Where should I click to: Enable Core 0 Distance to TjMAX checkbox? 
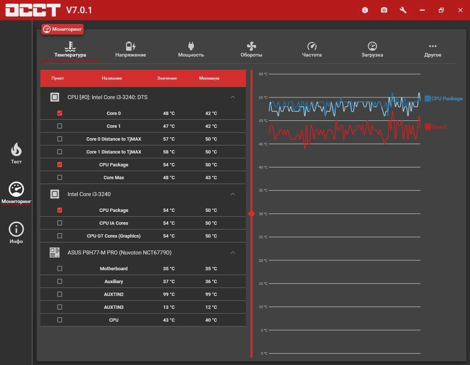(60, 139)
